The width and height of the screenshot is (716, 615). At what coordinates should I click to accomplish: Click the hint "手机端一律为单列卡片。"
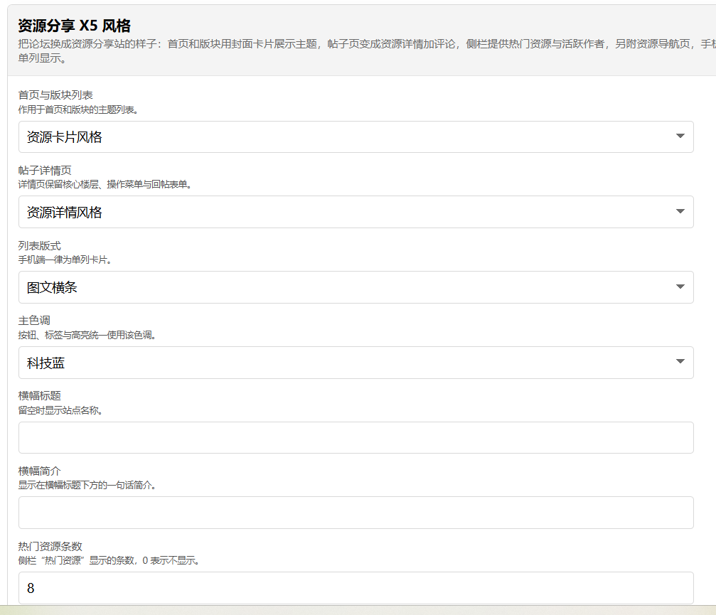pyautogui.click(x=65, y=260)
